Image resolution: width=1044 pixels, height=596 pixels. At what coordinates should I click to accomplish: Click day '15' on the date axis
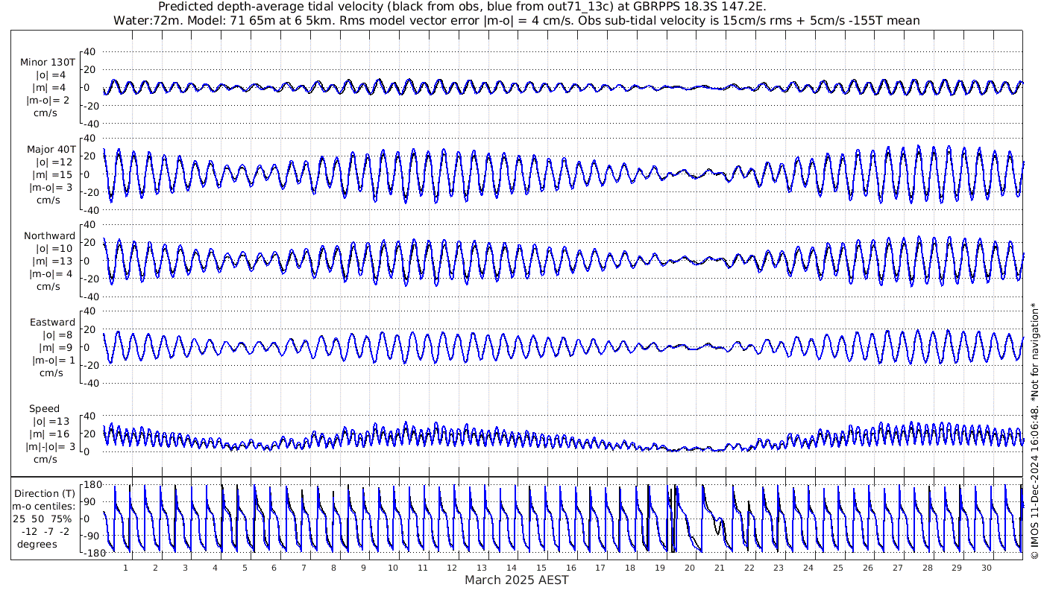click(541, 568)
